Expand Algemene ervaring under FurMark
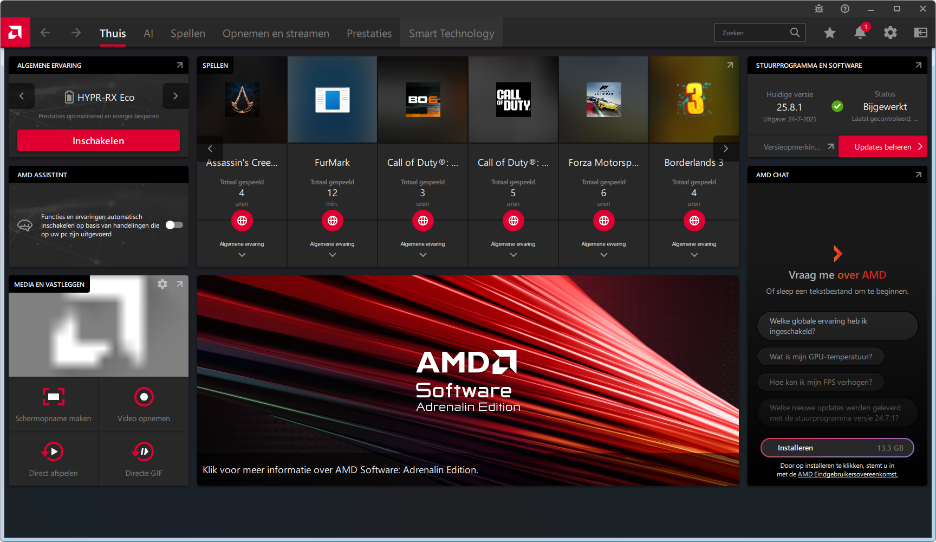The width and height of the screenshot is (936, 542). 332,255
